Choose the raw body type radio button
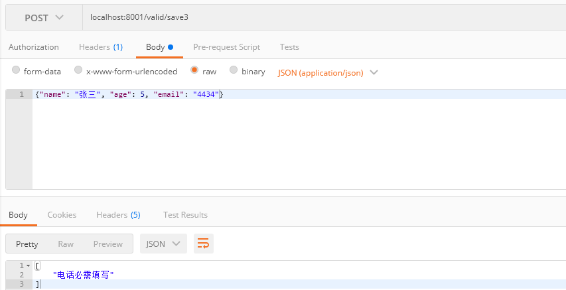This screenshot has width=566, height=290. coord(194,70)
